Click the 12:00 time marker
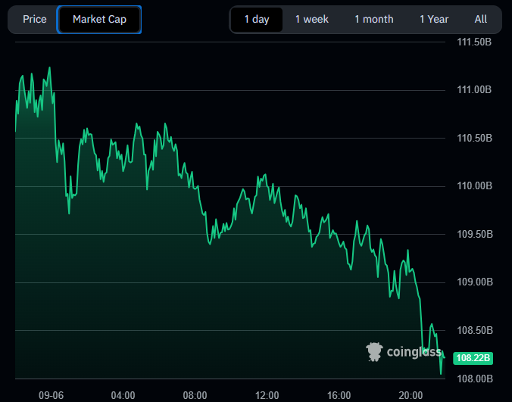The image size is (512, 402). [267, 394]
